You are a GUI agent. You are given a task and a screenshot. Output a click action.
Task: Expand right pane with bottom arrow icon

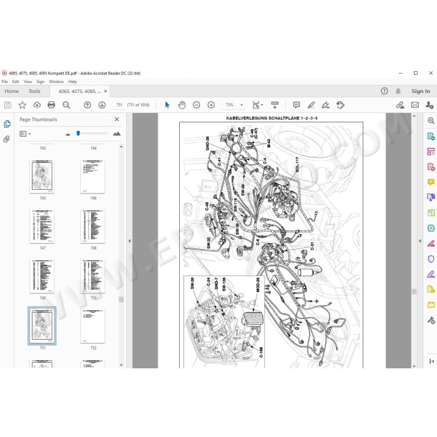click(431, 361)
